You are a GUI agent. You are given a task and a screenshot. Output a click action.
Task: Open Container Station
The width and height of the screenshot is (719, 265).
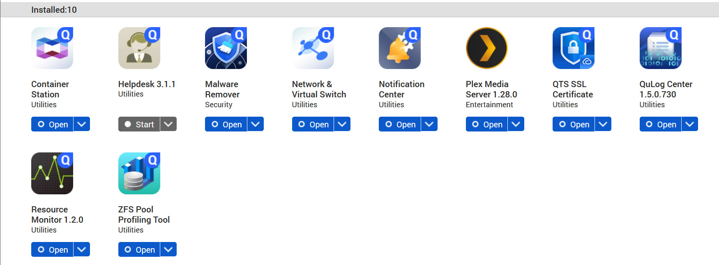[x=52, y=124]
